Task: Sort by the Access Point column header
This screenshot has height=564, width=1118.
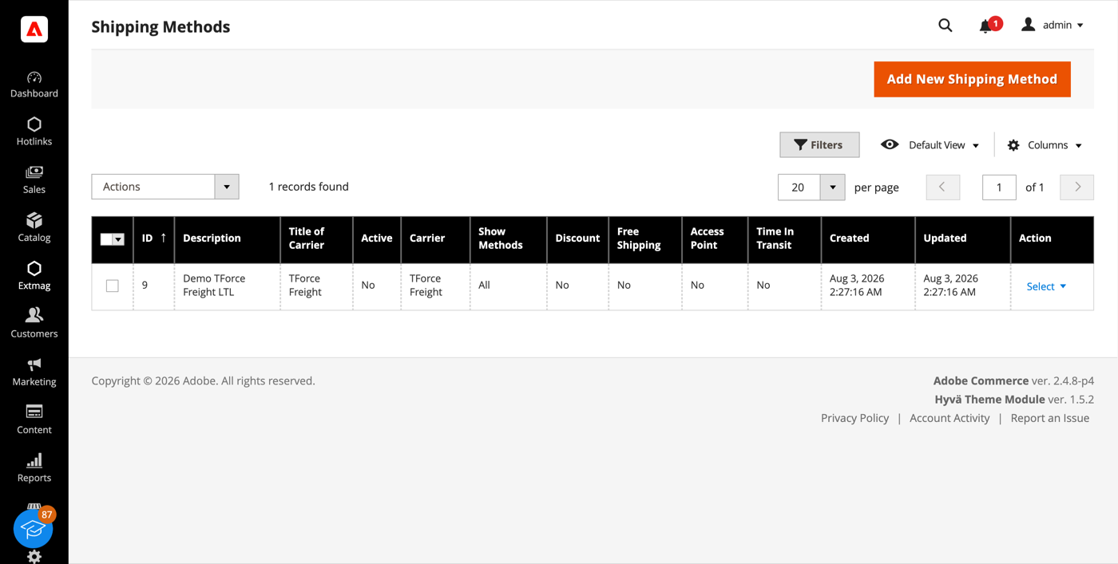Action: tap(715, 239)
